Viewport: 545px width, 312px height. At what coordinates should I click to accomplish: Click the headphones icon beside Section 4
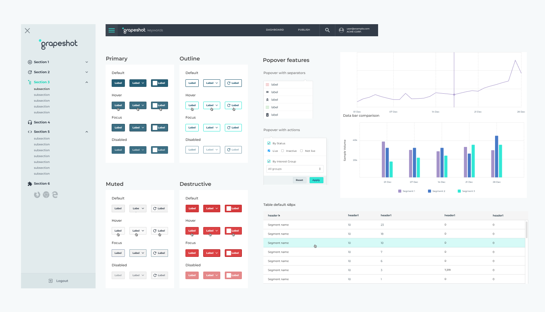(30, 122)
